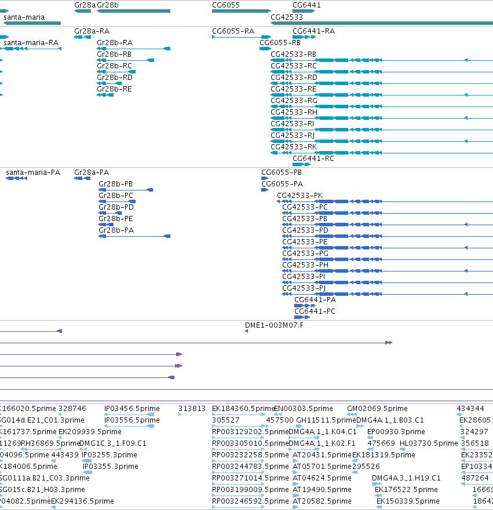Click the DMG4A.3_1.H19.C1 label
Screen dimensions: 493x510
406,478
